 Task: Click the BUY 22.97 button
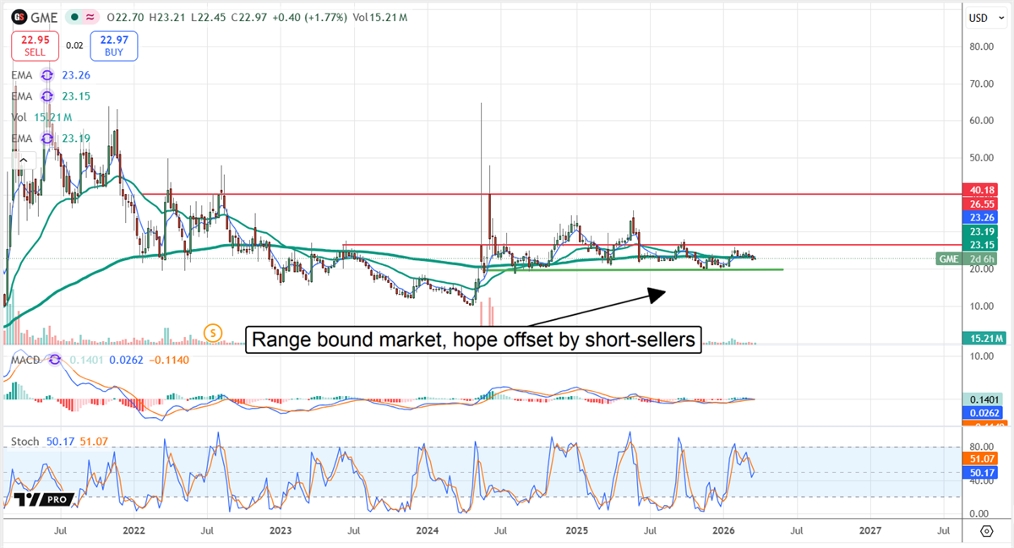coord(113,45)
